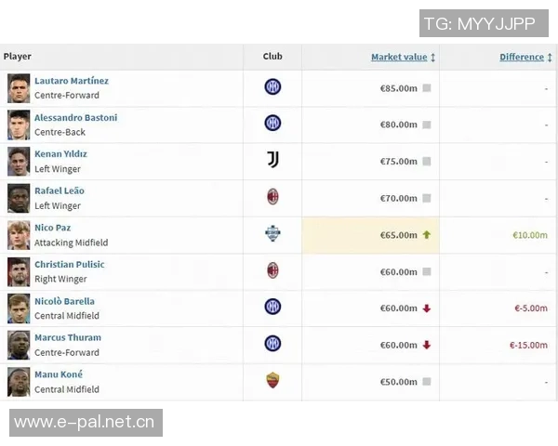
Task: Open Kenan Yıldız player page
Action: pos(60,154)
